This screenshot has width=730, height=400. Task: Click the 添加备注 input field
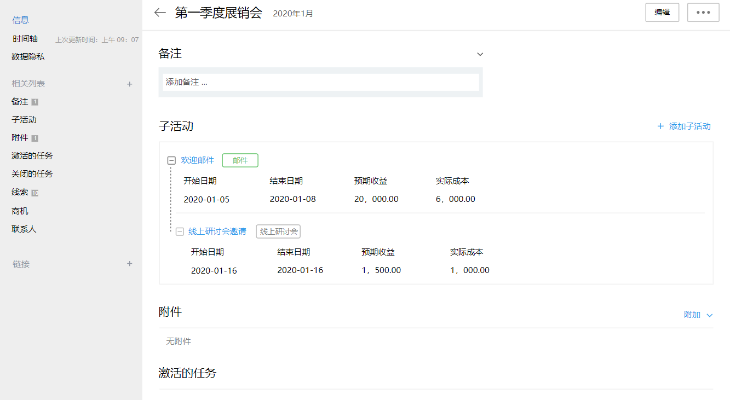[320, 82]
